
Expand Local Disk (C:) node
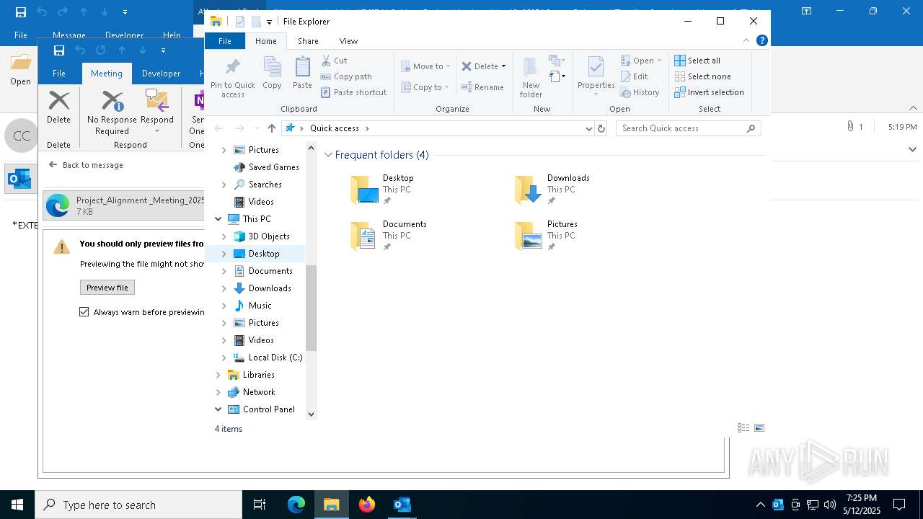pos(224,358)
